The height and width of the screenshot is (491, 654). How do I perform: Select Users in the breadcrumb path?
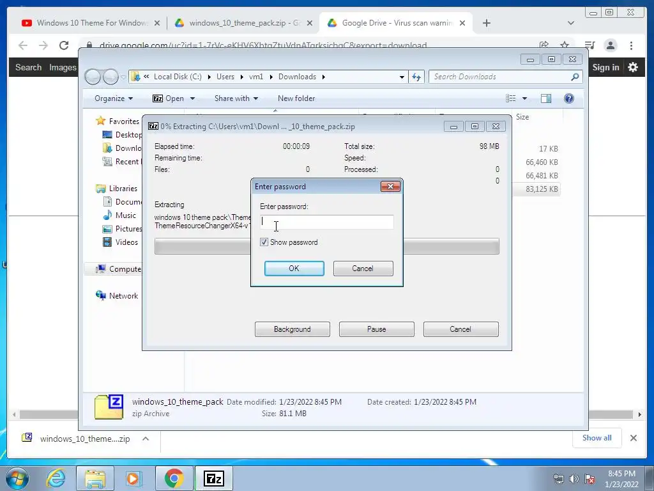pyautogui.click(x=225, y=77)
